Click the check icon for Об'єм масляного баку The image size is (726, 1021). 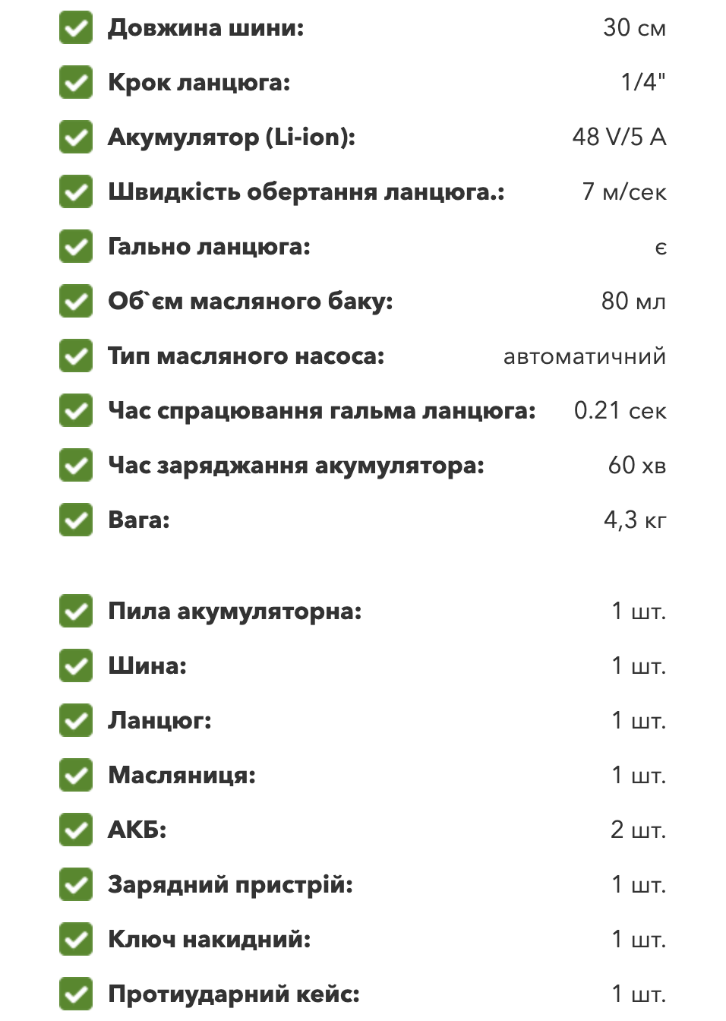[76, 302]
